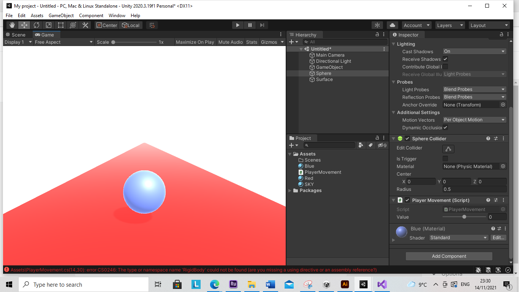519x292 pixels.
Task: Open the Account dropdown button
Action: (x=417, y=25)
